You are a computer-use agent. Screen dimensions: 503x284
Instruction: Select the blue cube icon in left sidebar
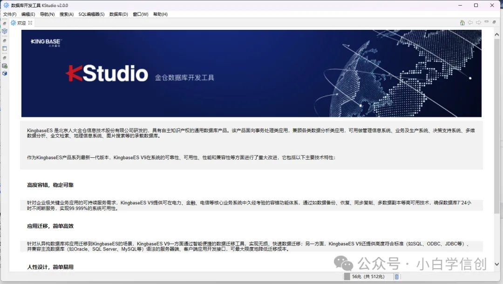tap(5, 73)
